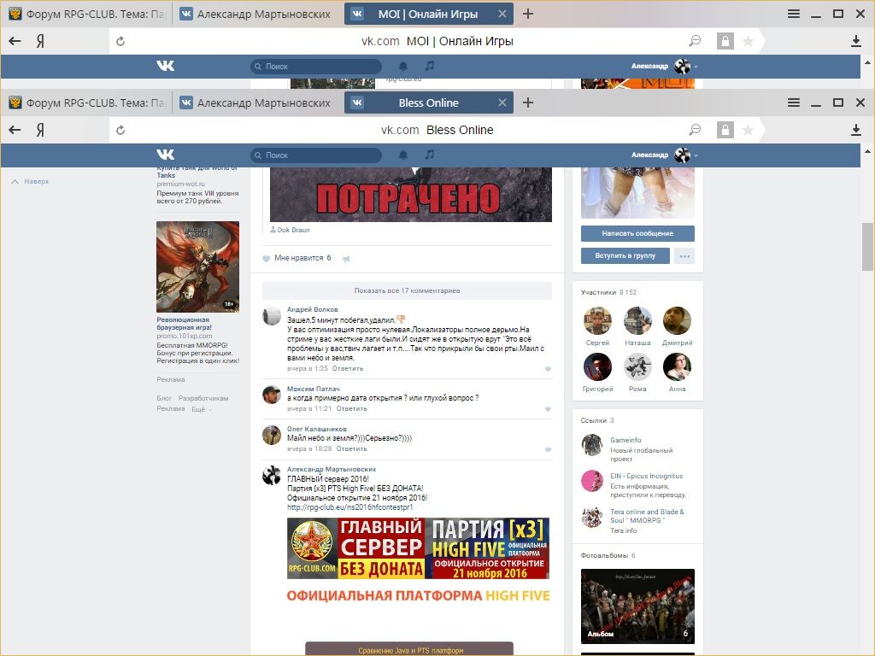Open notifications bell in Bless Online window
The height and width of the screenshot is (656, 875).
click(403, 155)
